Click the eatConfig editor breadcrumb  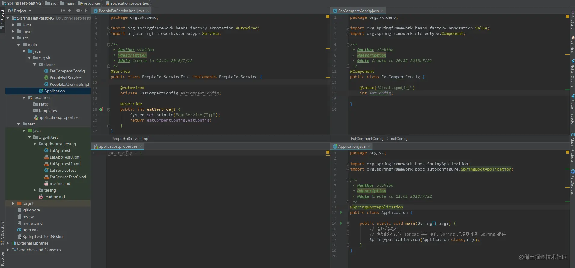(x=399, y=138)
